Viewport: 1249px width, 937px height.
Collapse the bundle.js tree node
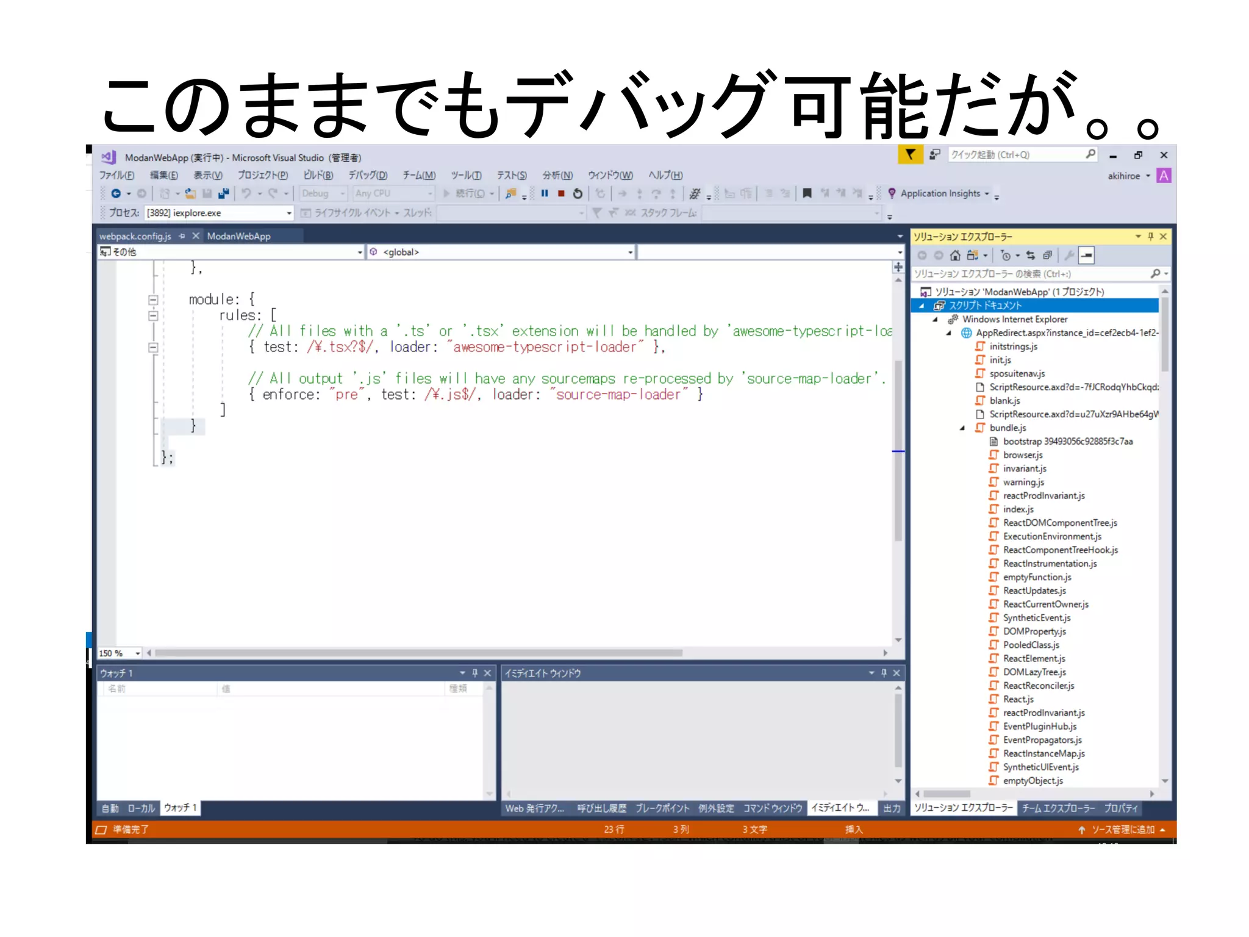[962, 428]
